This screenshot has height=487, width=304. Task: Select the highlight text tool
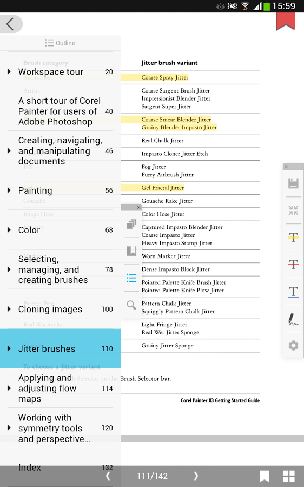point(293,238)
